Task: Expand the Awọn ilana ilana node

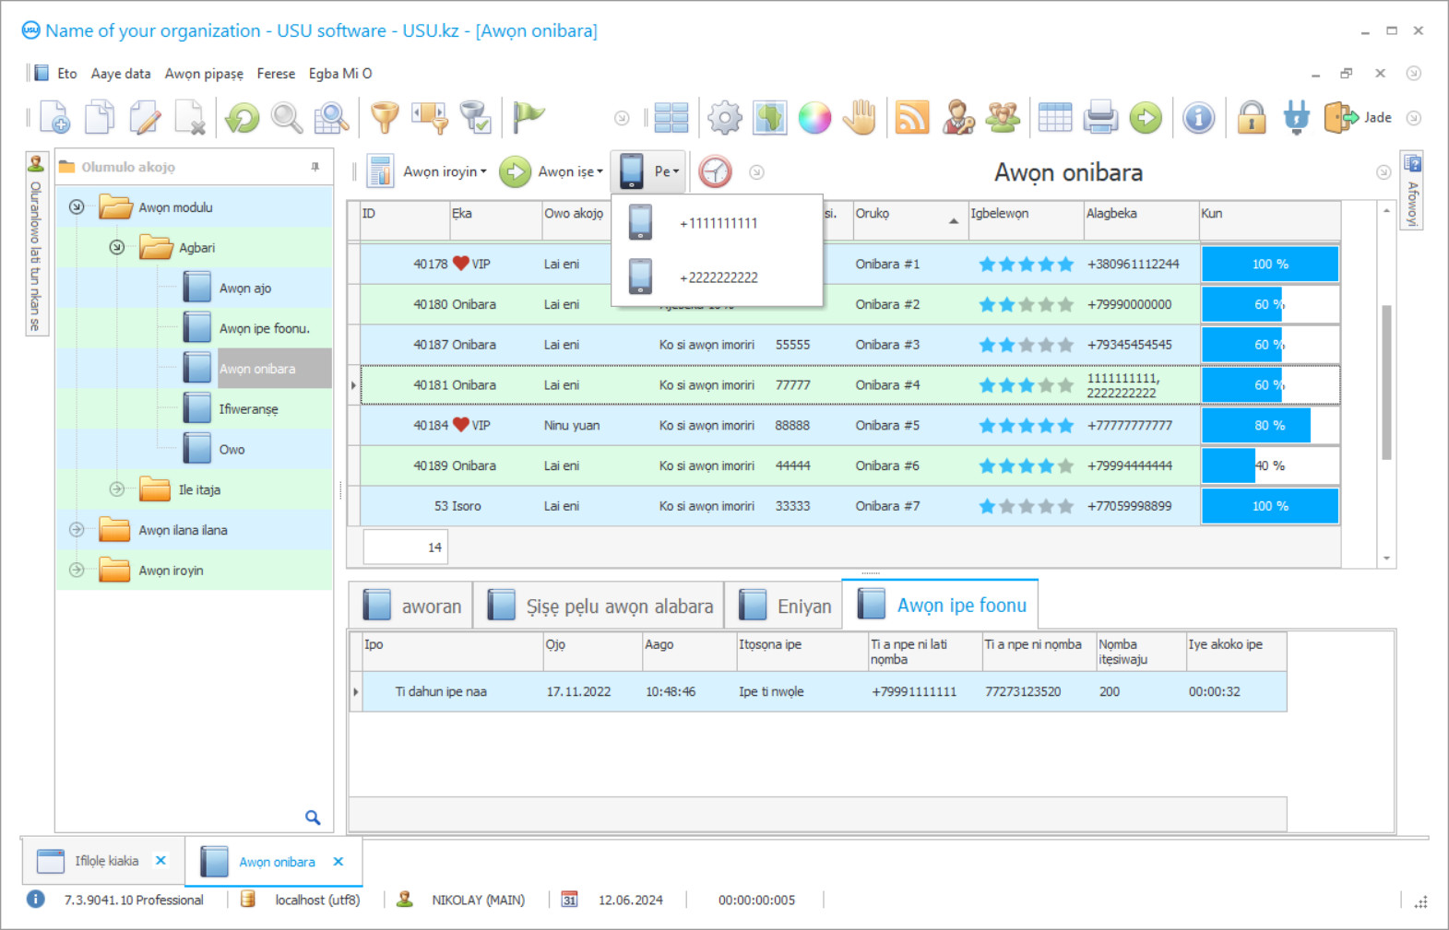Action: click(x=77, y=530)
